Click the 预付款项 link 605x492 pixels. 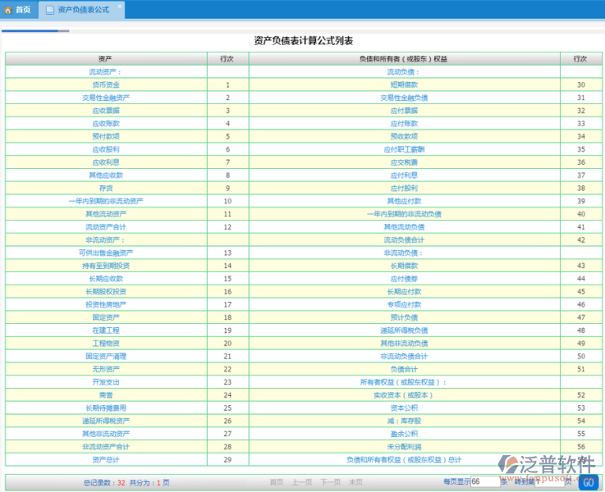tap(106, 136)
